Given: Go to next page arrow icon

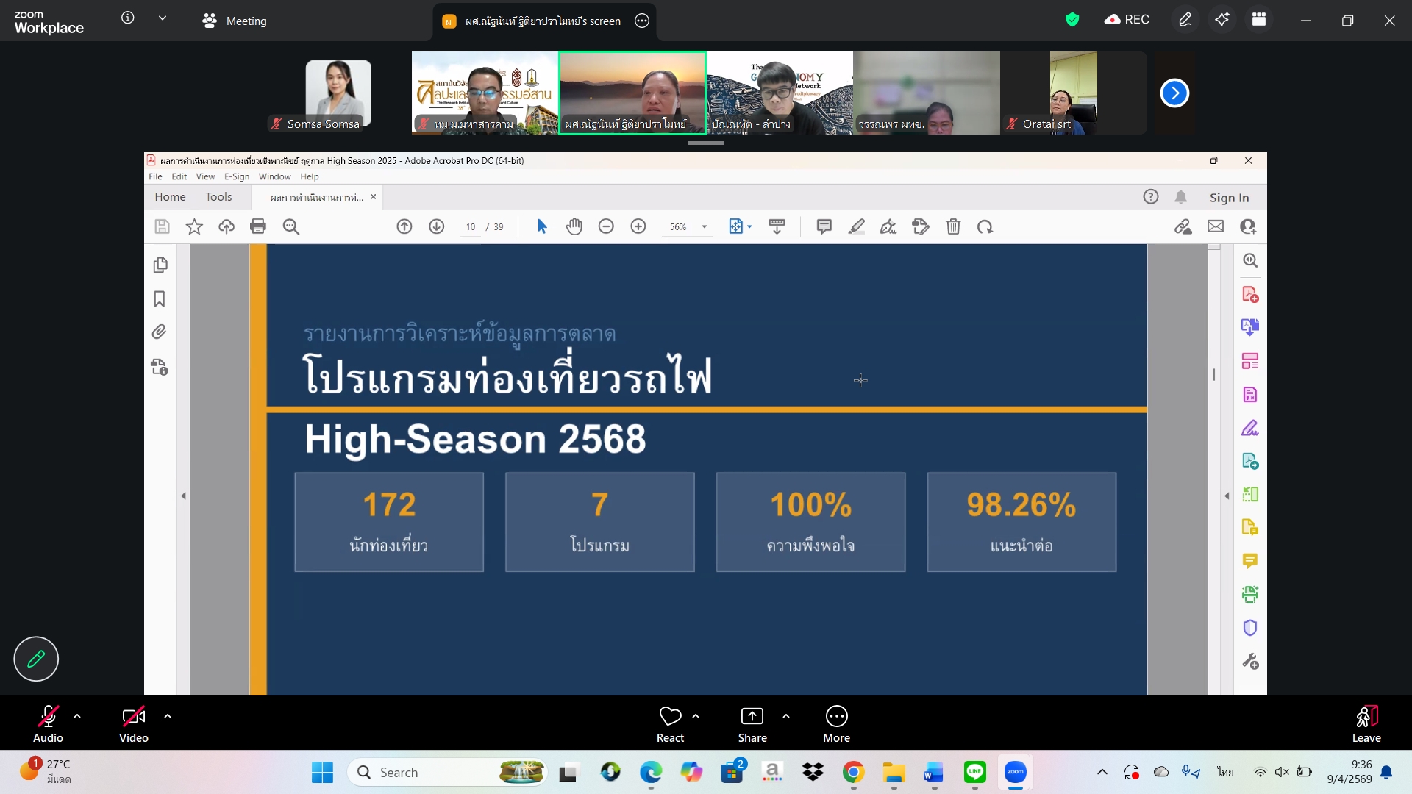Looking at the screenshot, I should click(437, 227).
